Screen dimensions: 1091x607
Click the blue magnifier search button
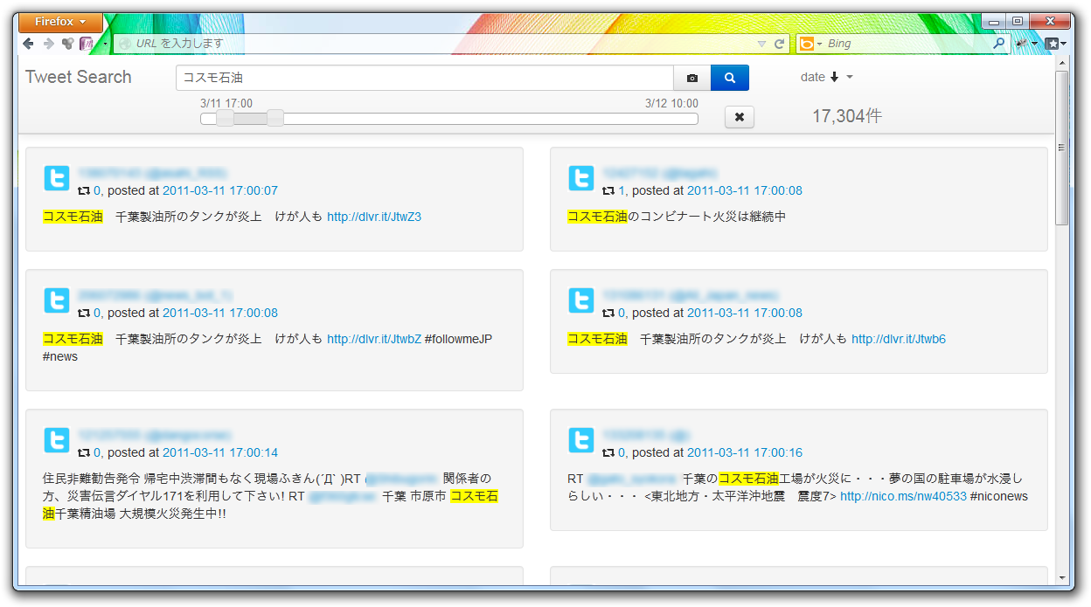coord(730,78)
